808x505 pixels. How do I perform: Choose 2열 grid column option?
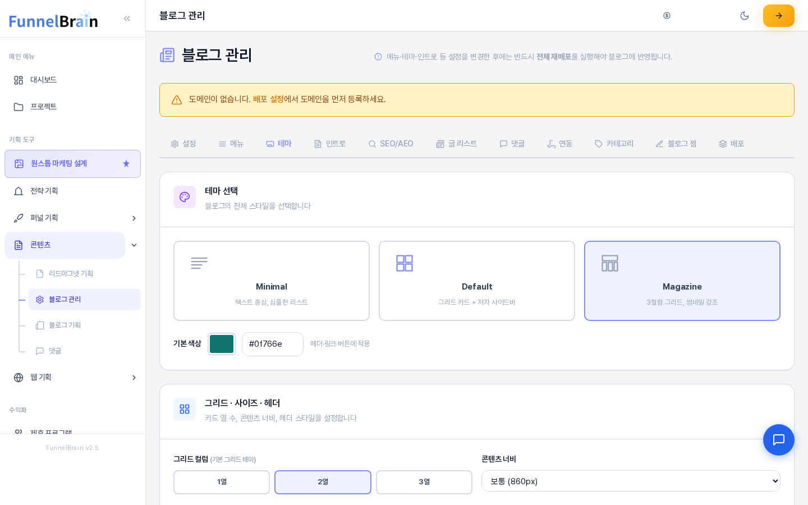[x=323, y=482]
